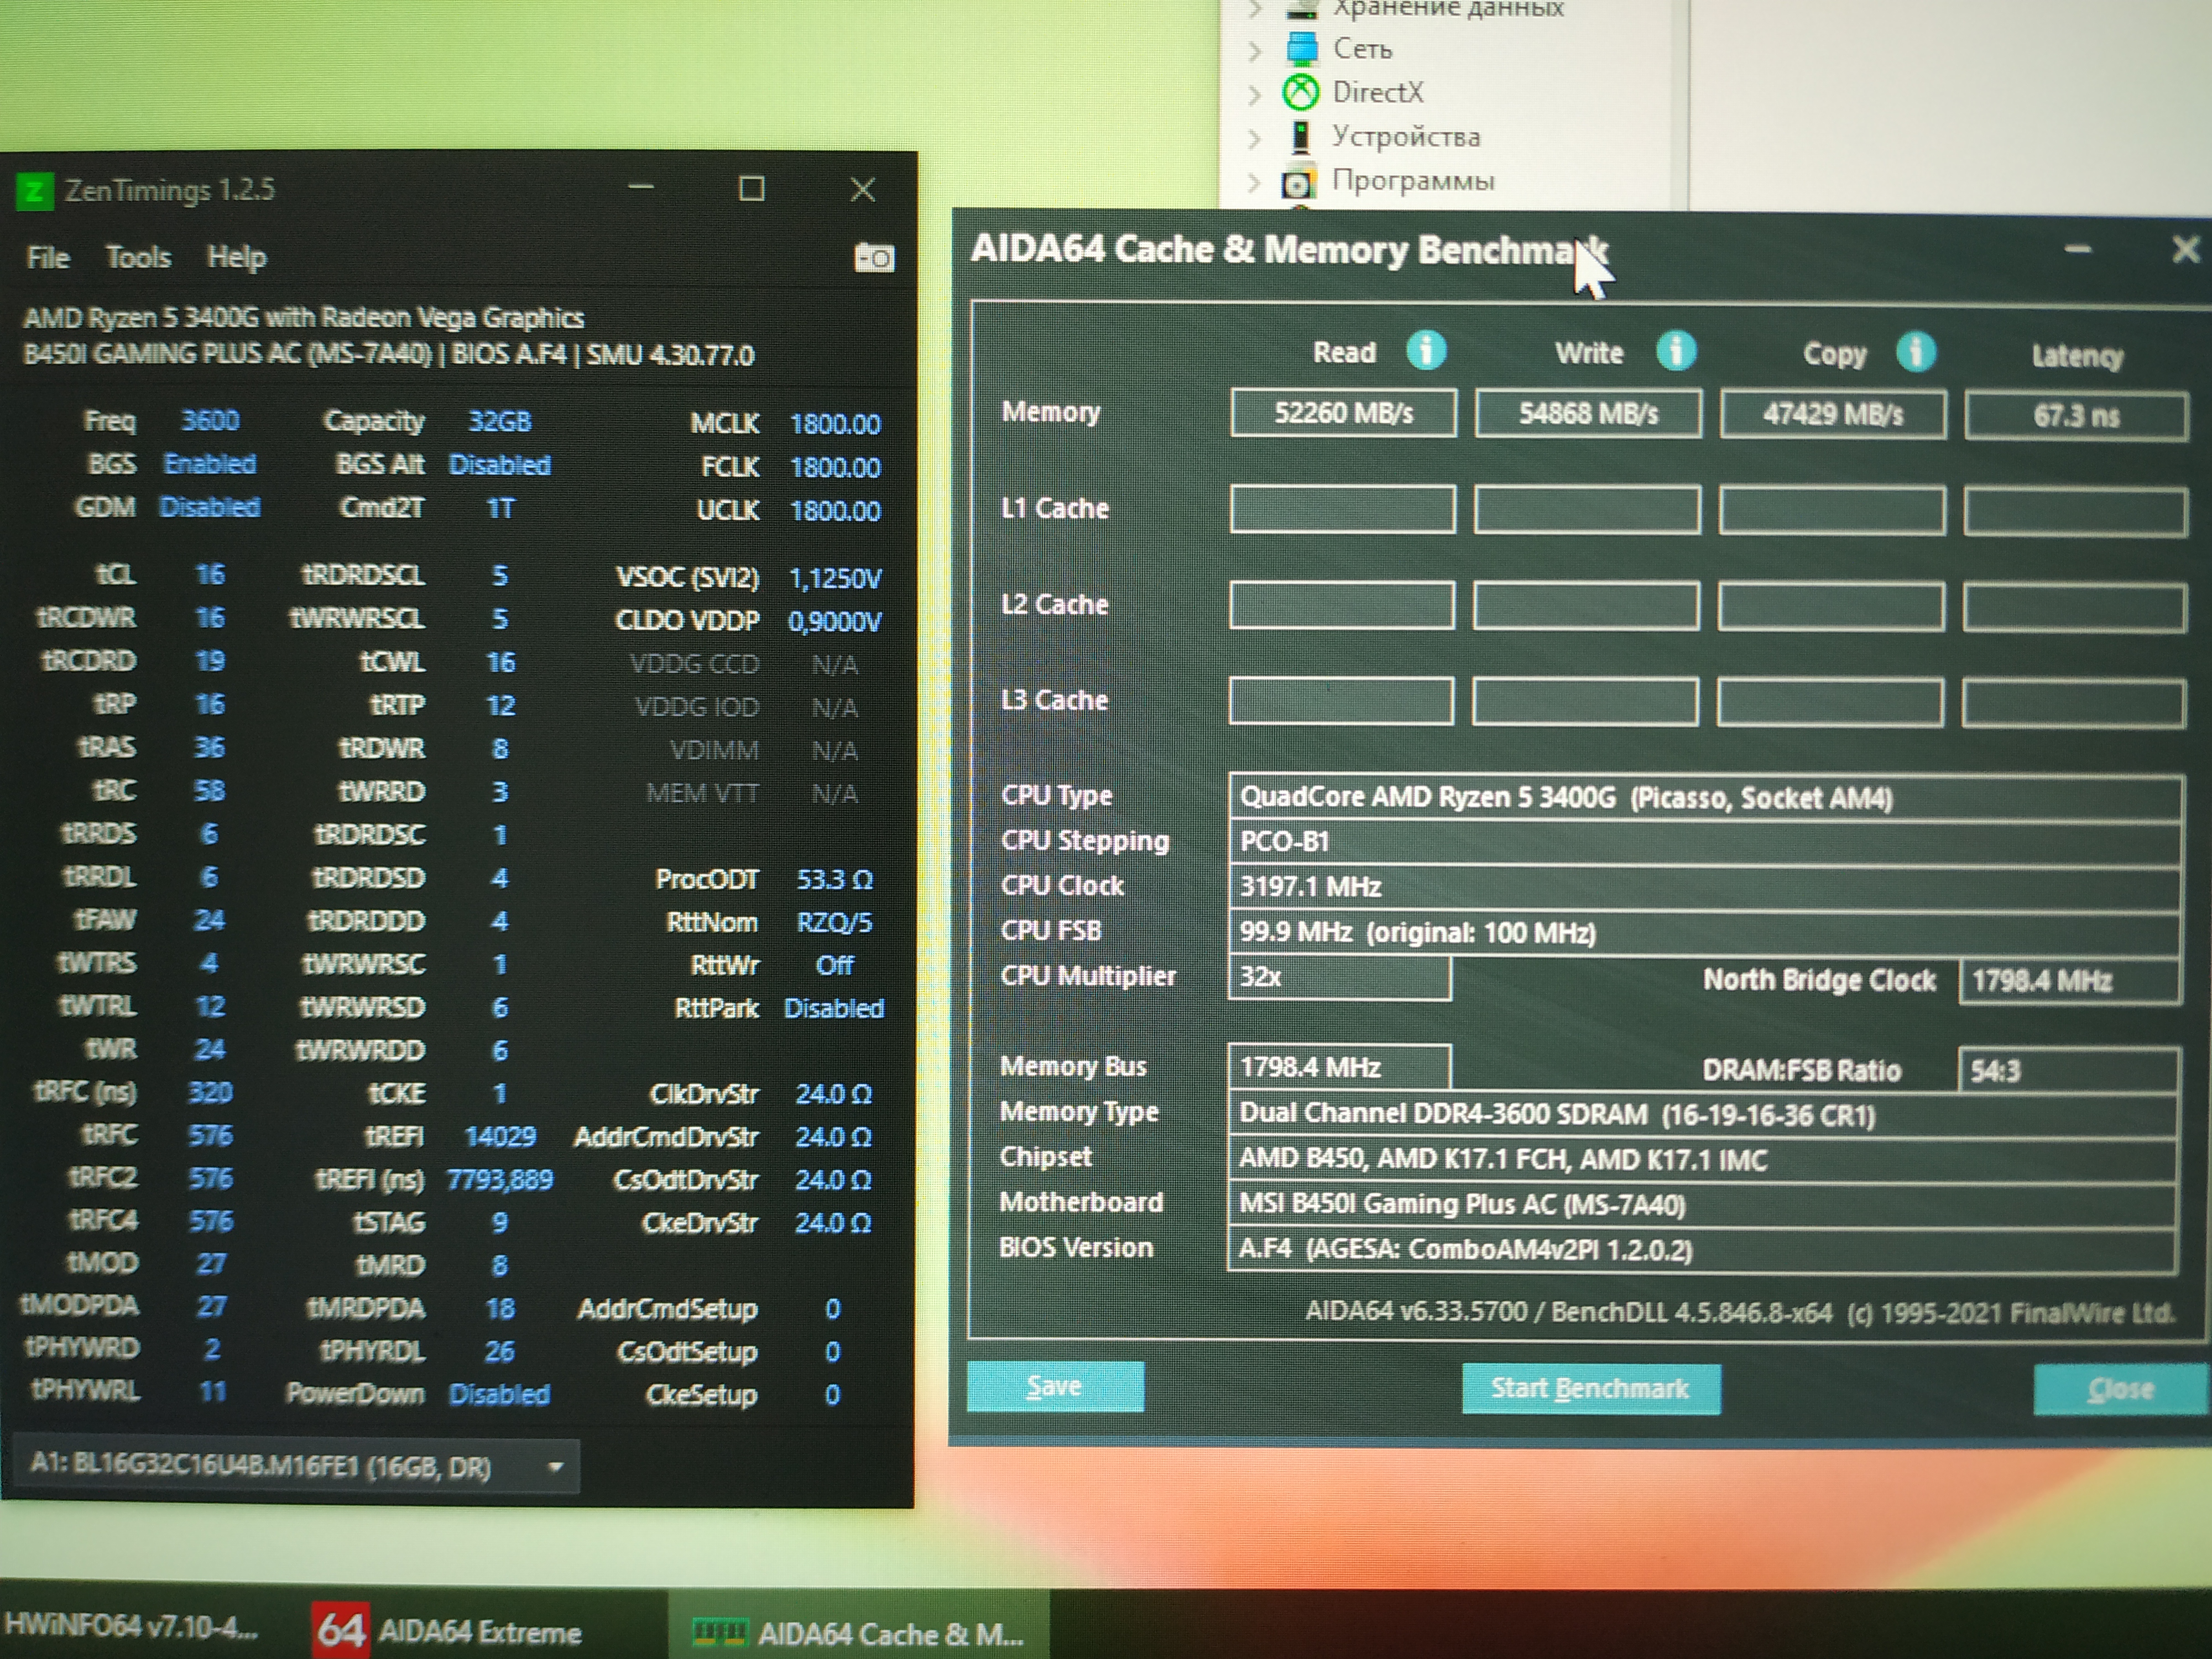Viewport: 2212px width, 1659px height.
Task: Click the Программы icon in tree
Action: (1299, 182)
